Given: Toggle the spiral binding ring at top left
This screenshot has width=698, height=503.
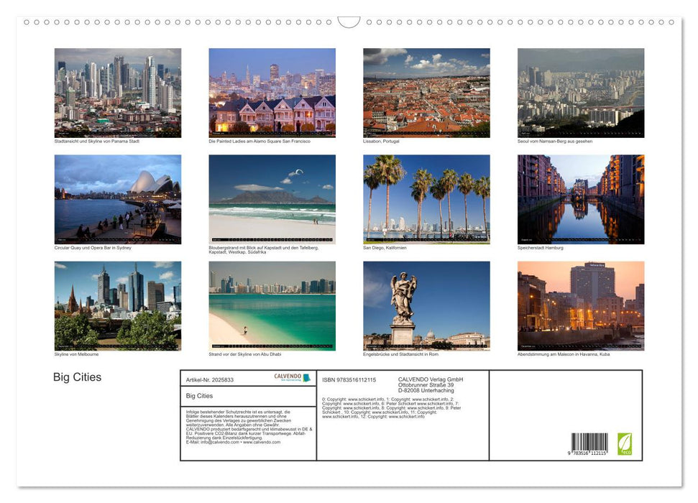Looking at the screenshot, I should point(28,22).
